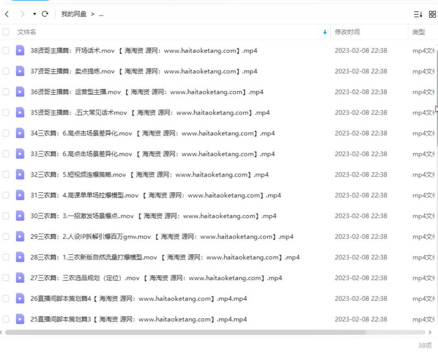
Task: Select file name 37贤哥主播篇：卖点提炼.mov
Action: click(x=144, y=71)
